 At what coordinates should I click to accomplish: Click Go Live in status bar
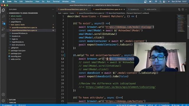click(175, 105)
